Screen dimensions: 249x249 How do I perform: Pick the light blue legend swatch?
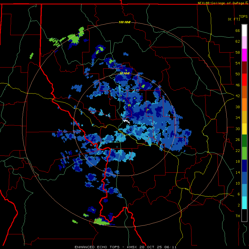pyautogui.click(x=244, y=190)
